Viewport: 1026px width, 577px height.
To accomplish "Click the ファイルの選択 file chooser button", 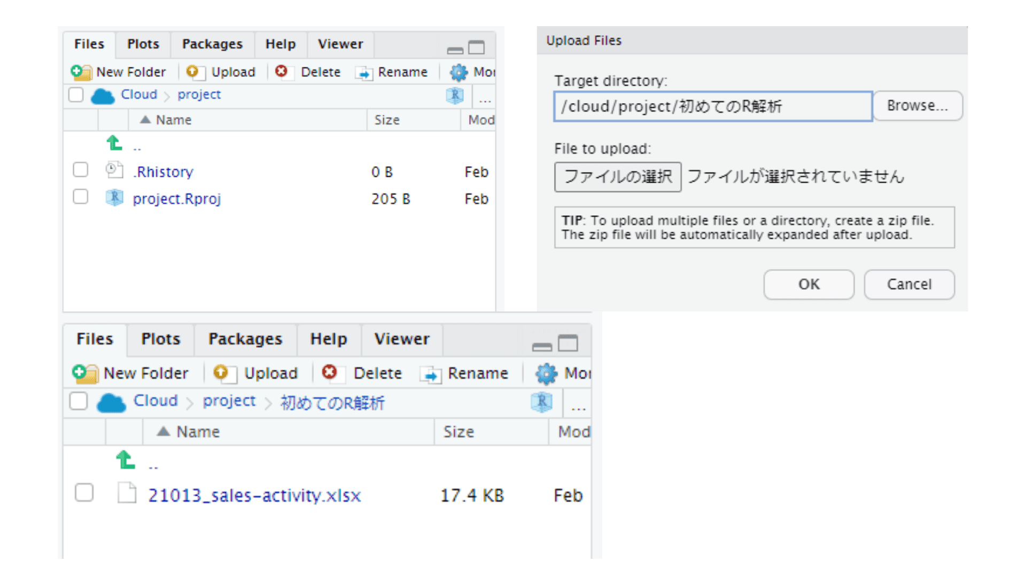I will [x=617, y=177].
